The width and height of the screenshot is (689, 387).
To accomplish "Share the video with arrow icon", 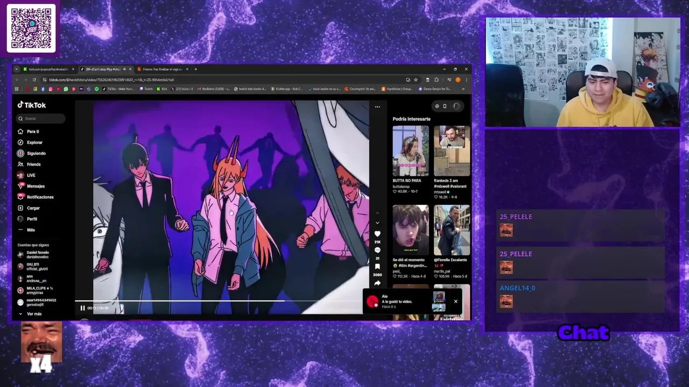I will coord(377,283).
